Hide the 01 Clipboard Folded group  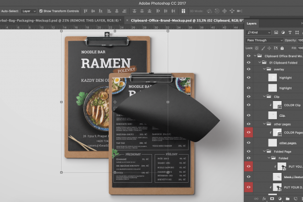249,62
